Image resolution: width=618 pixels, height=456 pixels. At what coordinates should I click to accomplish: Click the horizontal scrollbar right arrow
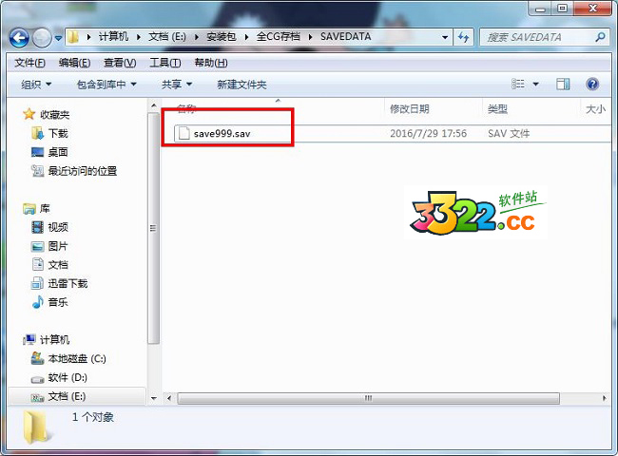(604, 398)
